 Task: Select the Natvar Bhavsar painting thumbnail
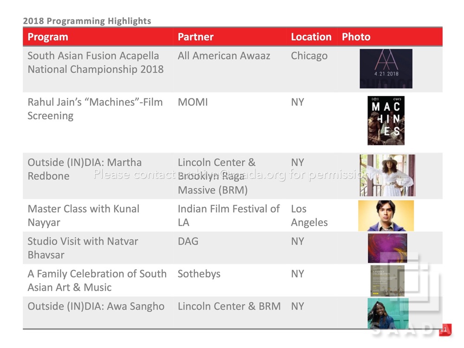point(387,248)
